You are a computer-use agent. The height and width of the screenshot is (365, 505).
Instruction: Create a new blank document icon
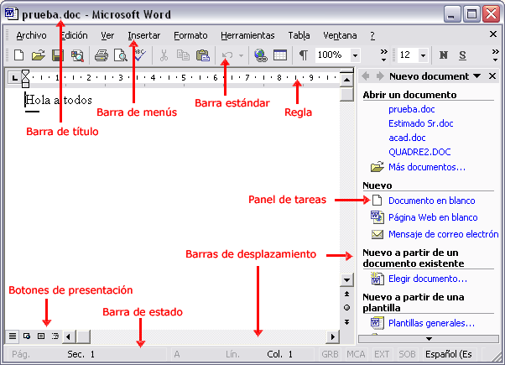(19, 55)
